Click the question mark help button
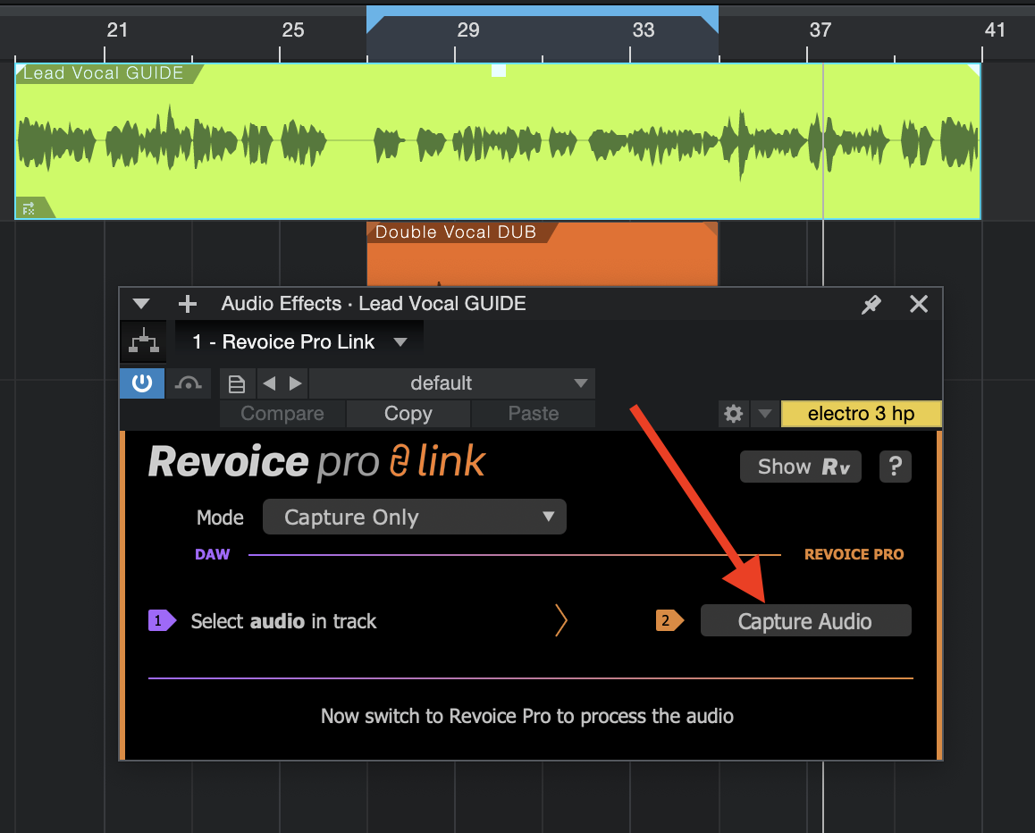The image size is (1035, 833). pos(895,467)
